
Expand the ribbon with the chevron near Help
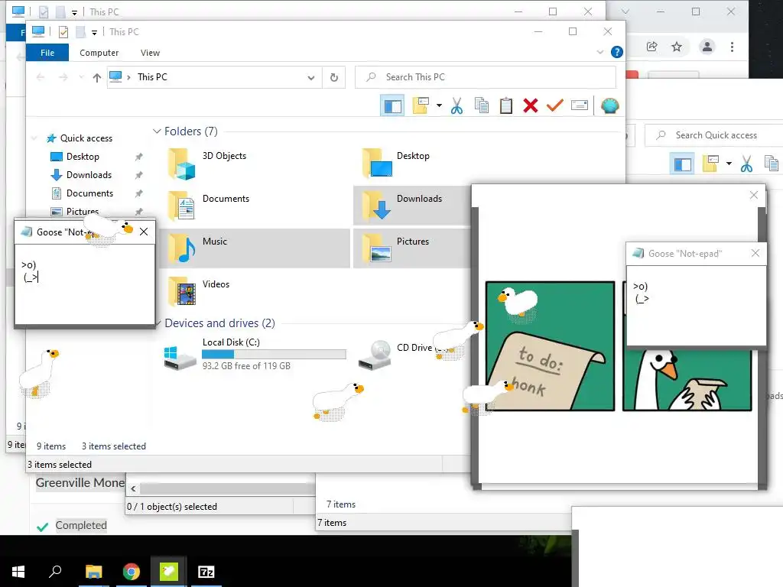point(599,52)
